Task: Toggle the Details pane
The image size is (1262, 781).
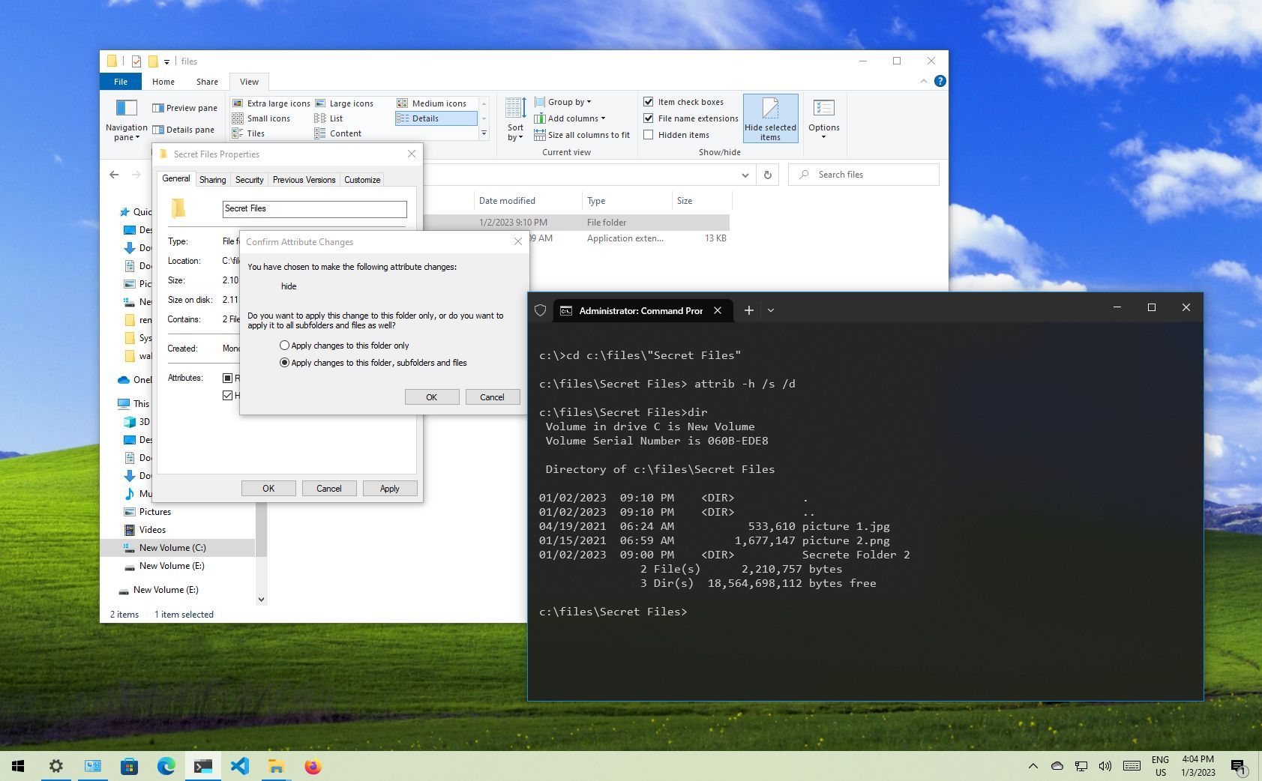Action: pyautogui.click(x=186, y=129)
